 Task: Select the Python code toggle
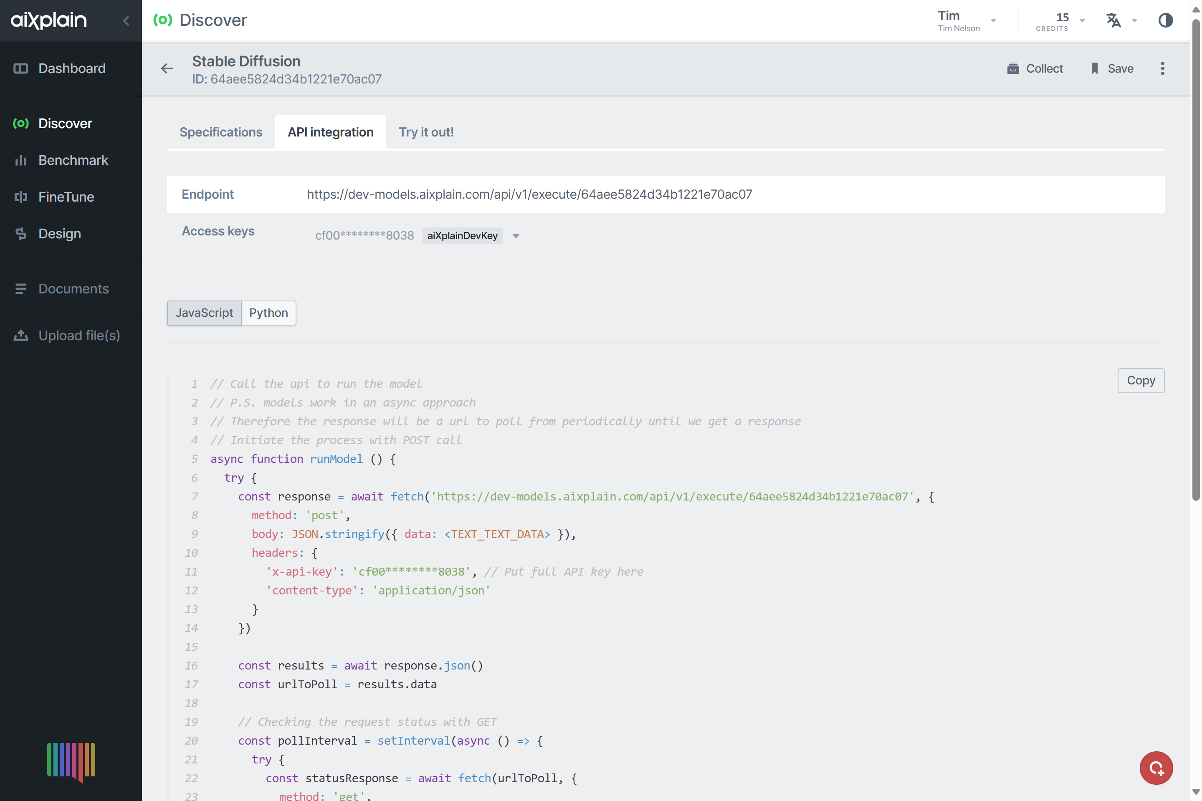coord(269,313)
